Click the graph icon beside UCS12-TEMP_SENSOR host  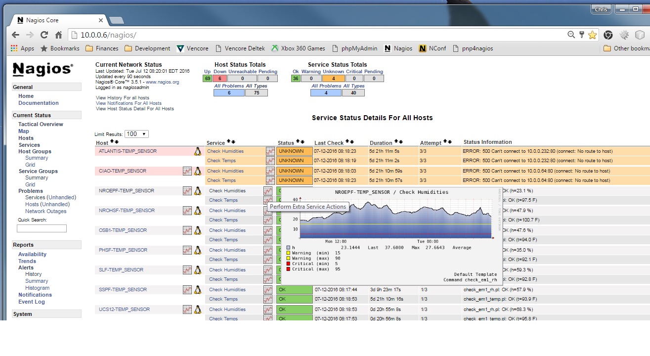[x=187, y=310]
